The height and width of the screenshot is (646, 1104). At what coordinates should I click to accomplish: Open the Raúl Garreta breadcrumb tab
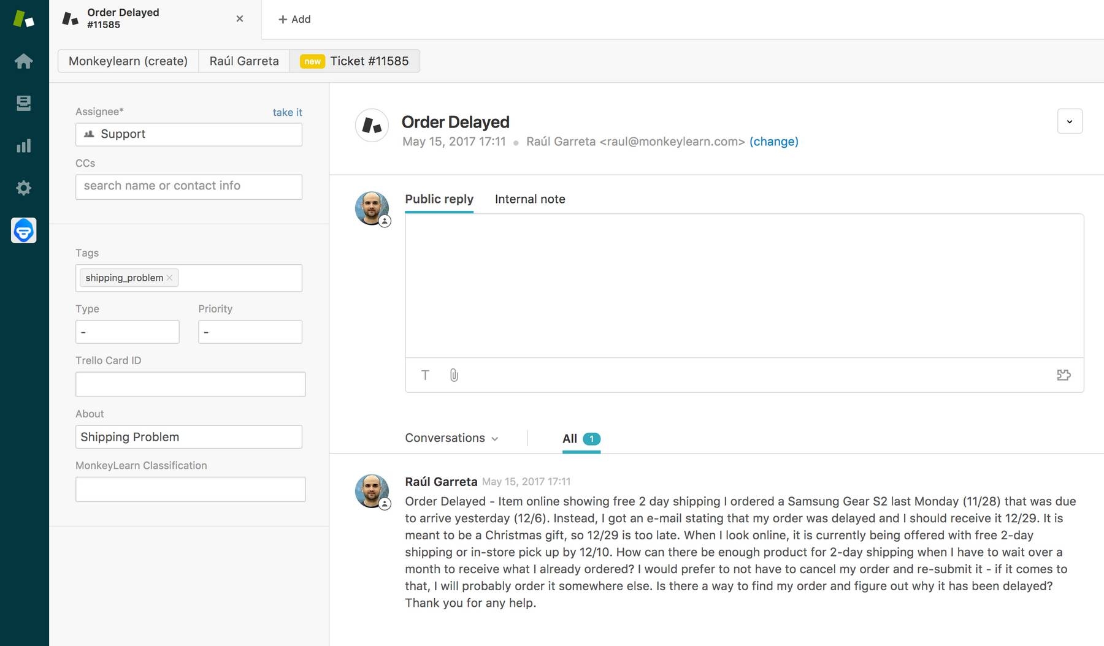(x=244, y=61)
